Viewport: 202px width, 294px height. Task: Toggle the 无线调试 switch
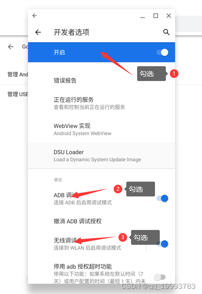162,244
